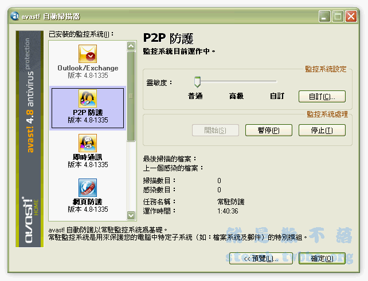The height and width of the screenshot is (281, 368).
Task: Select the 網頁防護 monitor icon
Action: [x=88, y=188]
